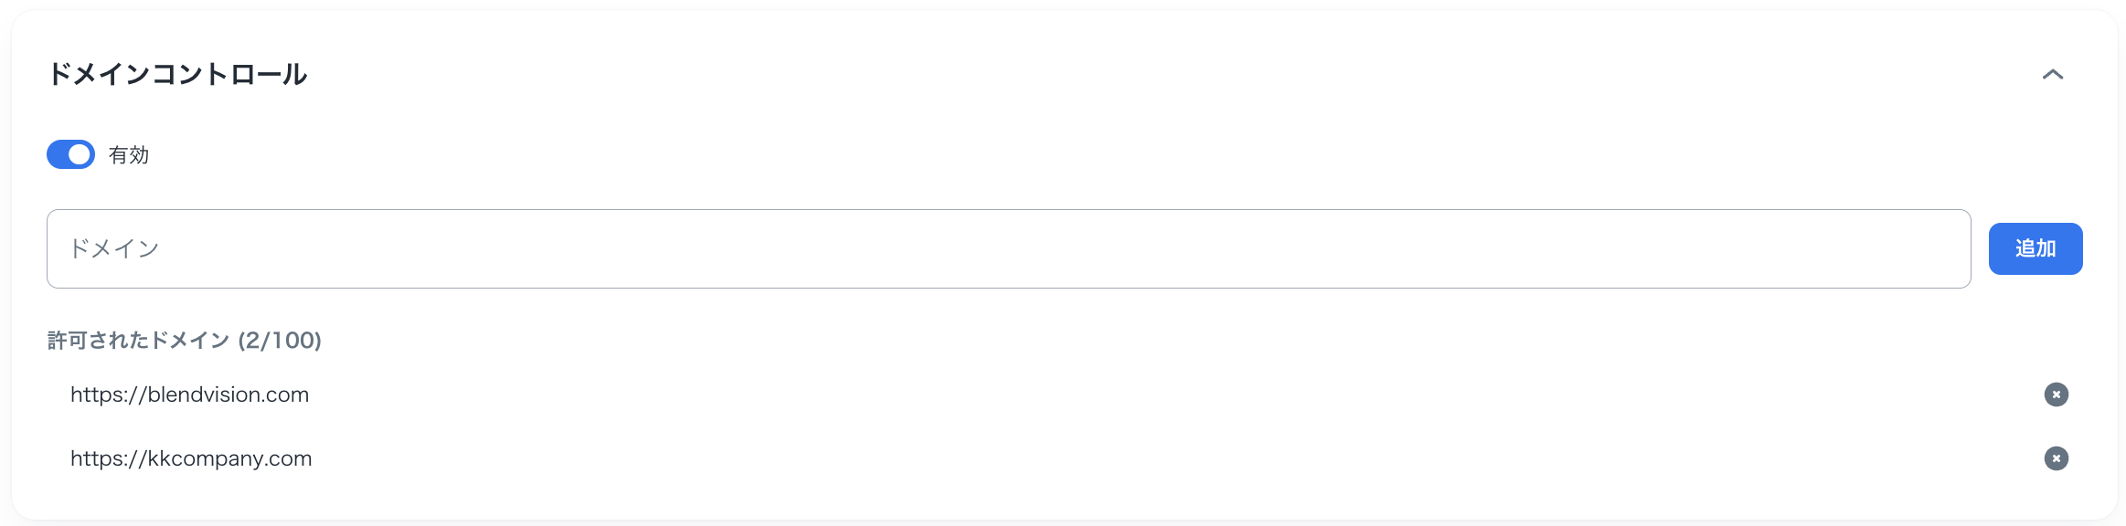The height and width of the screenshot is (526, 2126).
Task: Remove the https://blendvision.com domain entry
Action: click(x=2056, y=394)
